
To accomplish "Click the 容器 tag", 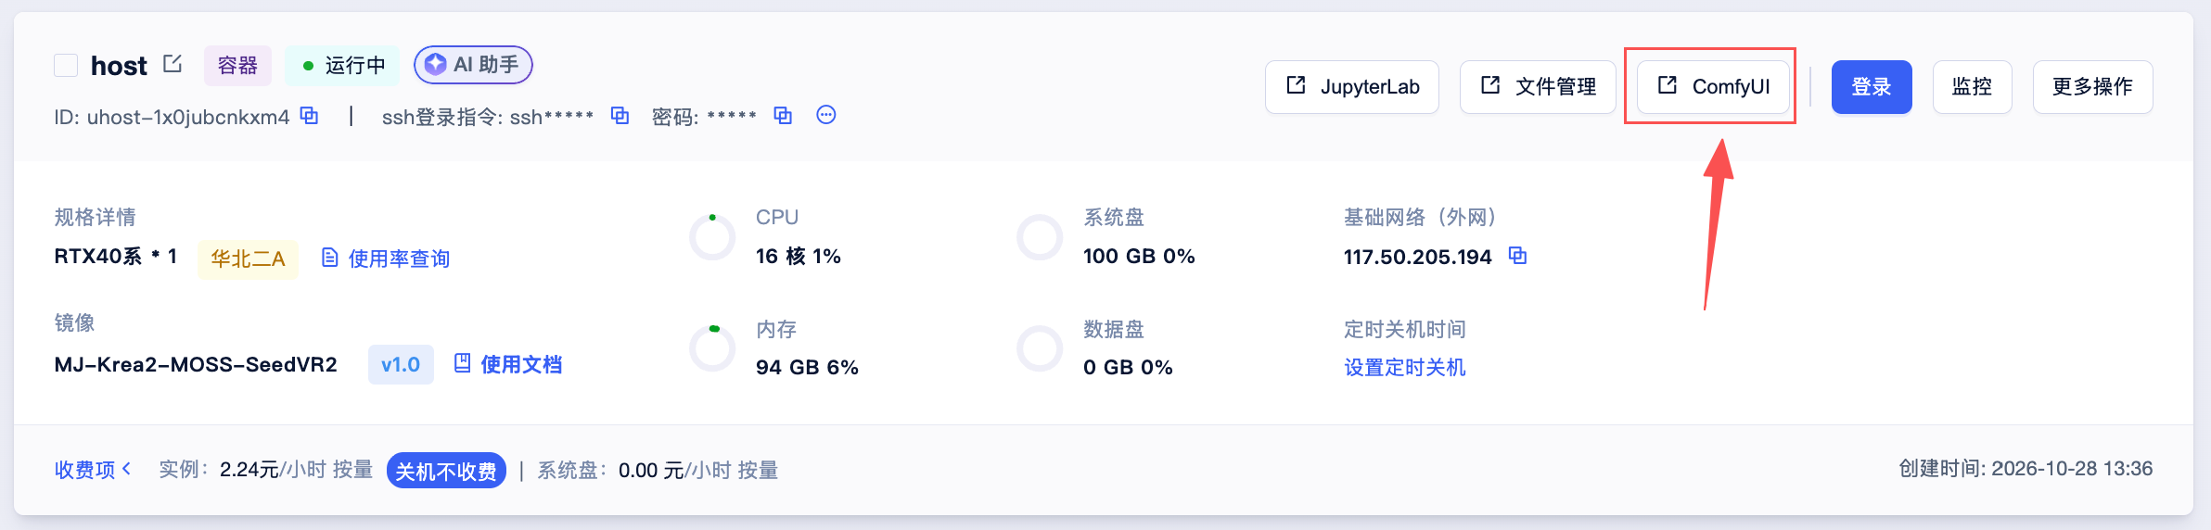I will [x=237, y=66].
